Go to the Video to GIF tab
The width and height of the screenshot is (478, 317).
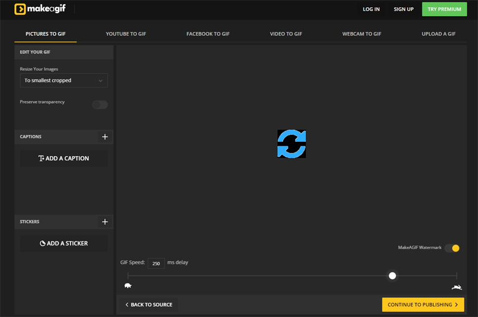286,34
